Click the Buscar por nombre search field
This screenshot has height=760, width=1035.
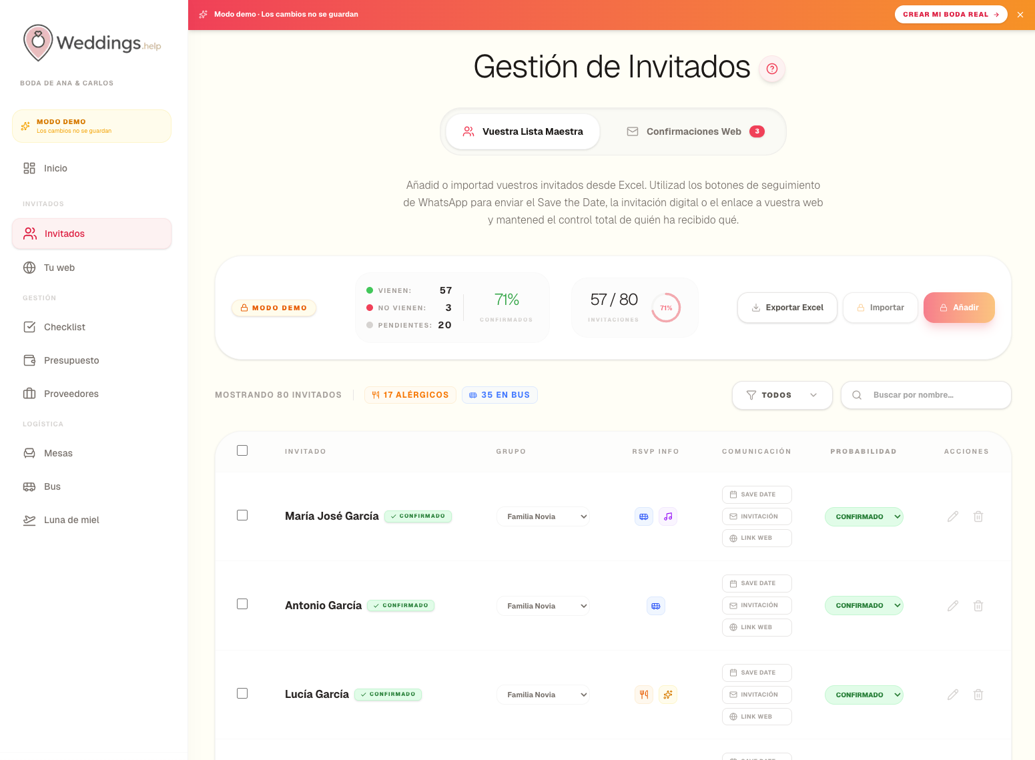[x=926, y=395]
